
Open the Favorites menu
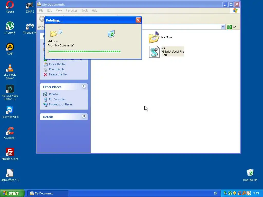click(72, 11)
